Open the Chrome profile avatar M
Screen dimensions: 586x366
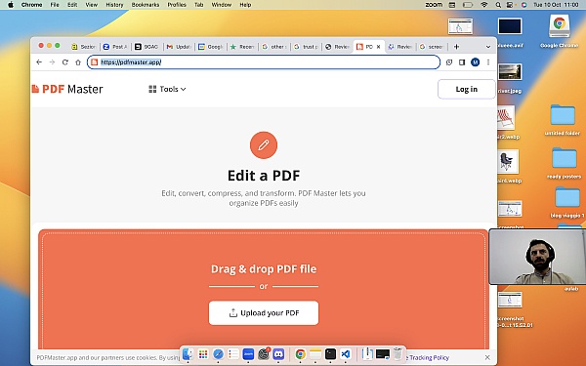coord(475,62)
